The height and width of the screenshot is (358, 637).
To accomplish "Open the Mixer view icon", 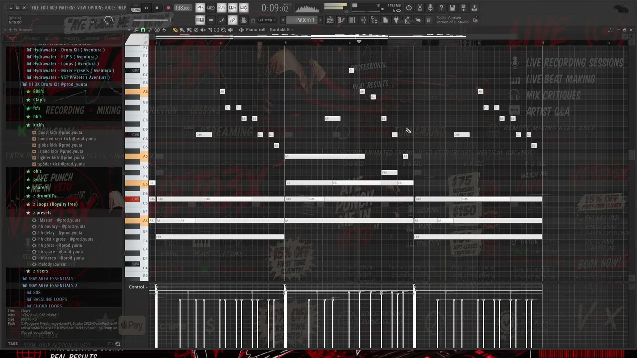I will click(x=363, y=20).
